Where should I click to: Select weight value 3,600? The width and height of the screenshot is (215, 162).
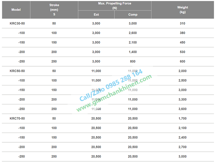point(182,109)
